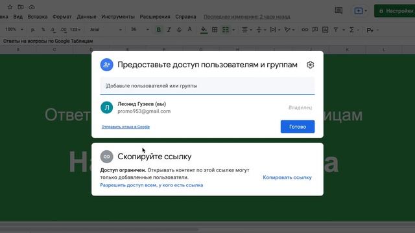Insert a chart from toolbar
This screenshot has width=415, height=233.
coord(326,30)
